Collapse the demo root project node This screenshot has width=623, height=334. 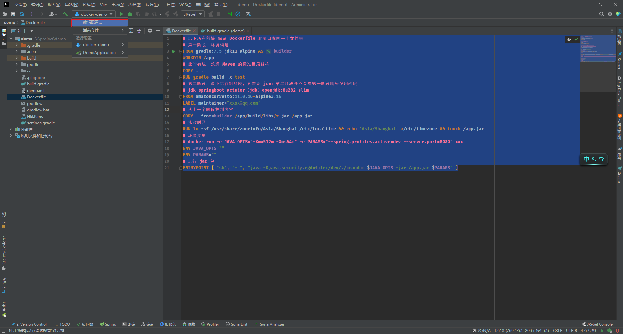click(x=11, y=39)
